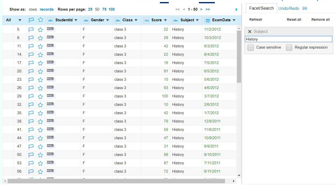The width and height of the screenshot is (336, 185).
Task: Star row 5
Action: [x=40, y=30]
